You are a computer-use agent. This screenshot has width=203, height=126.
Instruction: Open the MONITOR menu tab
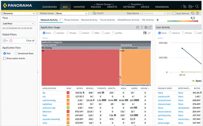pyautogui.click(x=79, y=7)
